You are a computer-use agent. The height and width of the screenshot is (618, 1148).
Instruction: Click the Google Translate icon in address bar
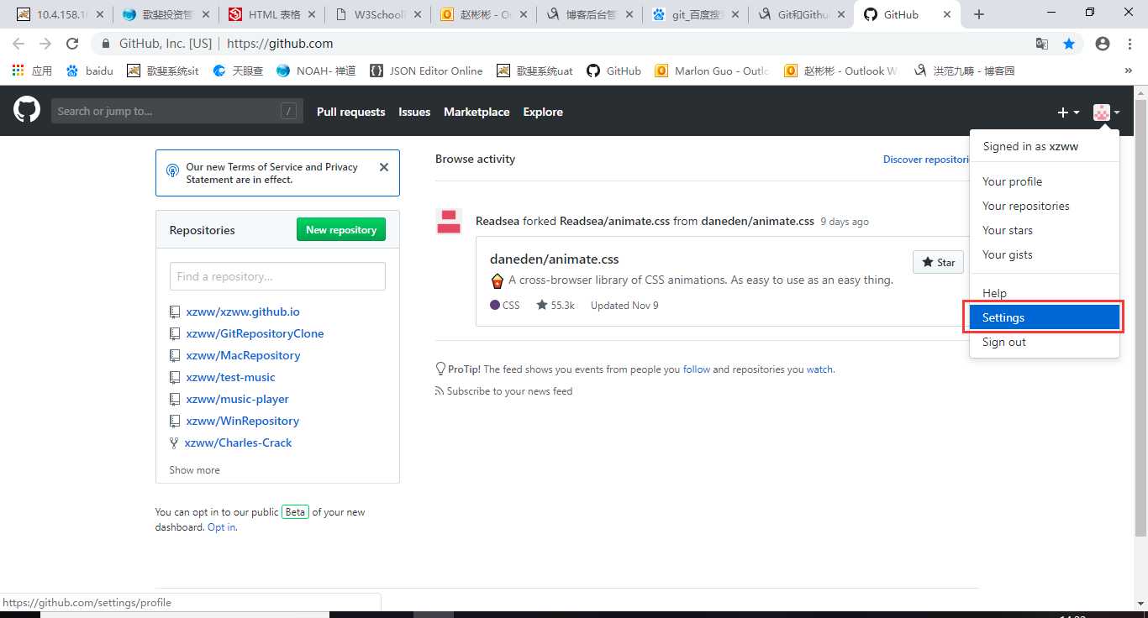(x=1042, y=44)
